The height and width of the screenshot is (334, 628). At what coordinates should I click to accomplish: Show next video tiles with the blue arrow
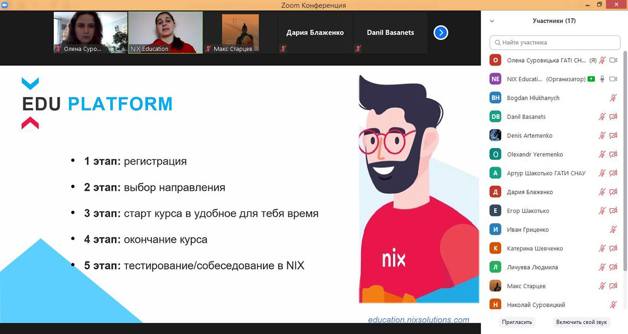(441, 32)
